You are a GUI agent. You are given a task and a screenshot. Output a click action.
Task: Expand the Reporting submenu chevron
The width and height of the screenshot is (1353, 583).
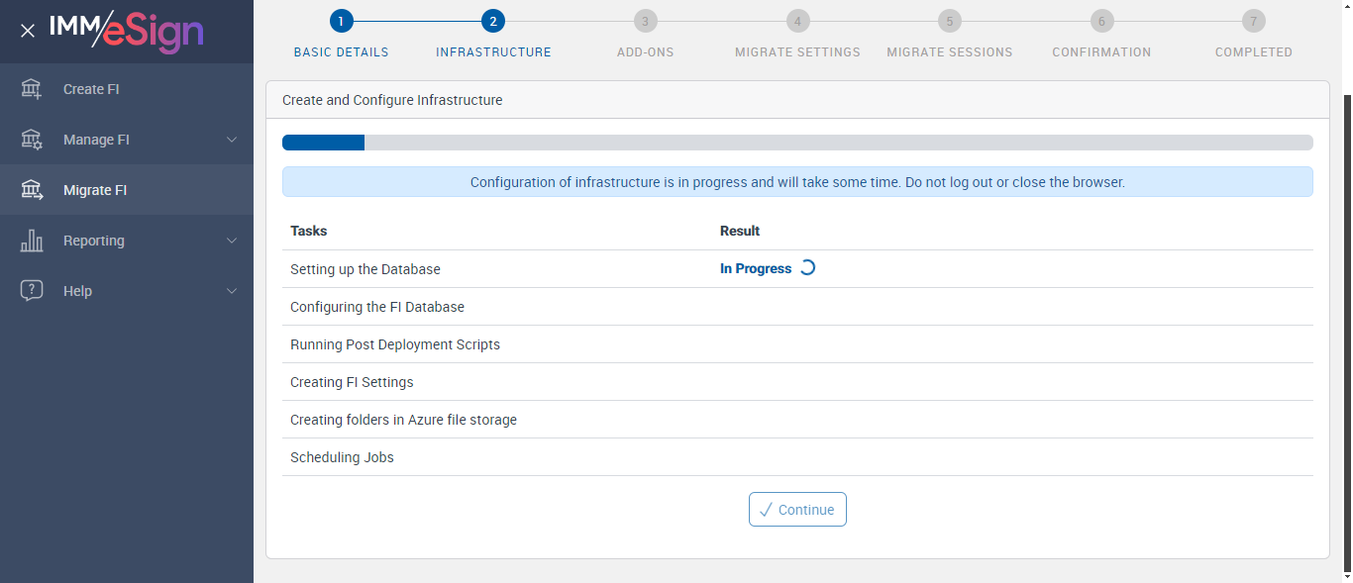coord(232,241)
